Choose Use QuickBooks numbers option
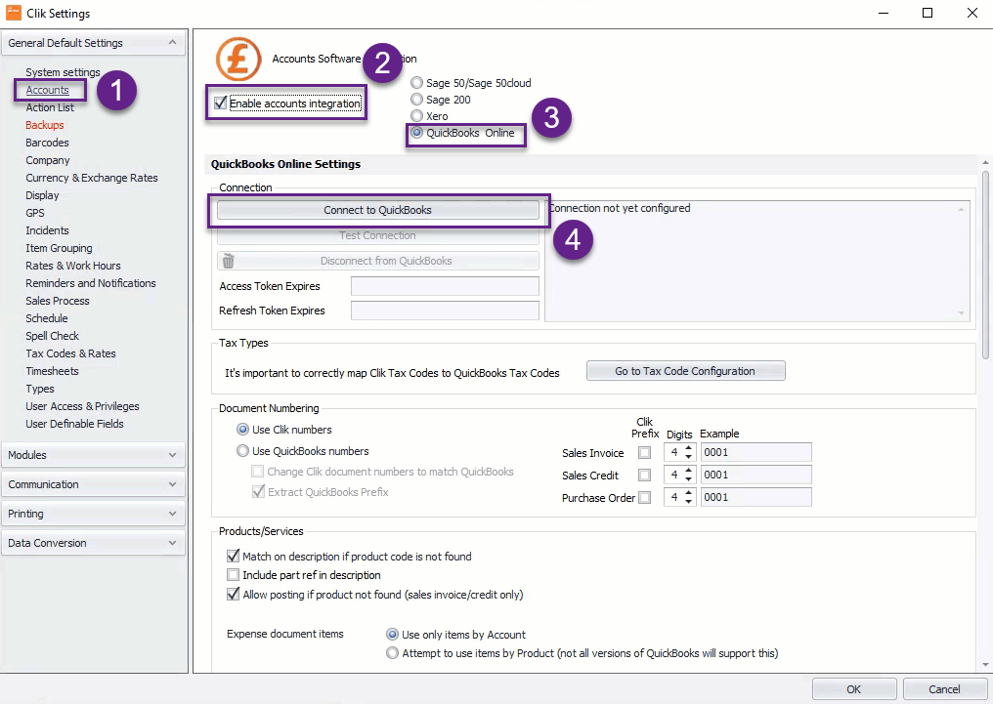Viewport: 993px width, 704px height. (x=242, y=451)
